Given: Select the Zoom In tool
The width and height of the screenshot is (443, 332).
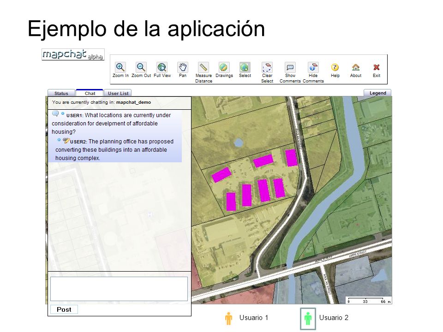Looking at the screenshot, I should 120,67.
